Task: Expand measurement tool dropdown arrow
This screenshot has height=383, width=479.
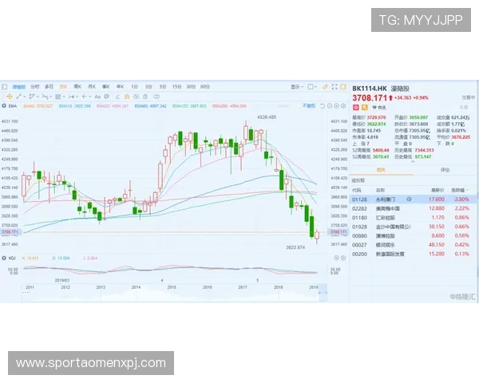Action: point(77,97)
